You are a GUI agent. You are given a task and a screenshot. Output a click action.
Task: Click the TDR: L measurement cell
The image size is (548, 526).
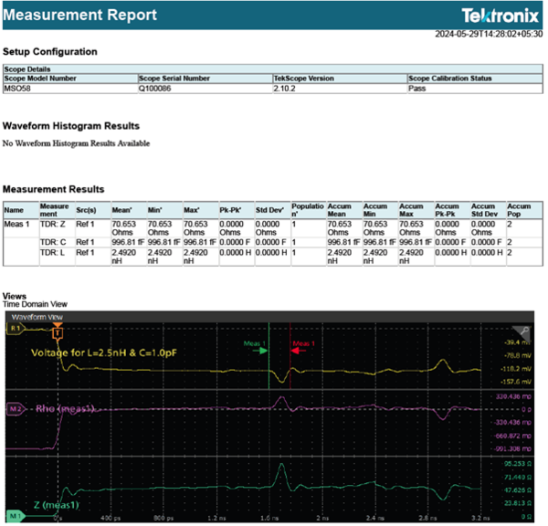(x=52, y=251)
